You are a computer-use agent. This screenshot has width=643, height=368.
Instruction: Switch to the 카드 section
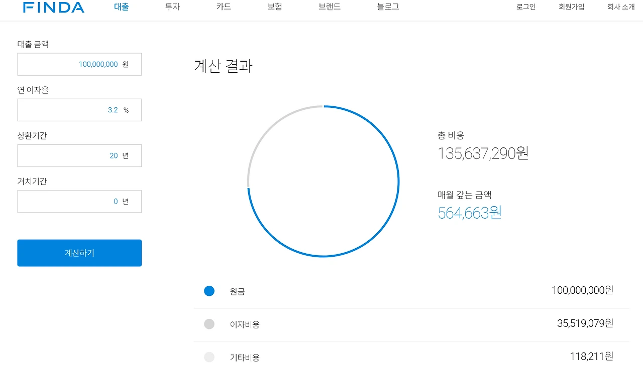[223, 7]
